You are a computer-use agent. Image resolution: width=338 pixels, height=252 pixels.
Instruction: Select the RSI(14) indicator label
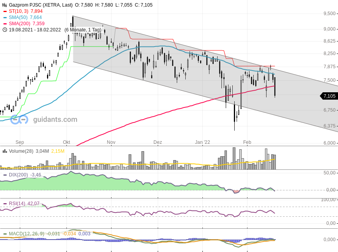click(x=17, y=204)
